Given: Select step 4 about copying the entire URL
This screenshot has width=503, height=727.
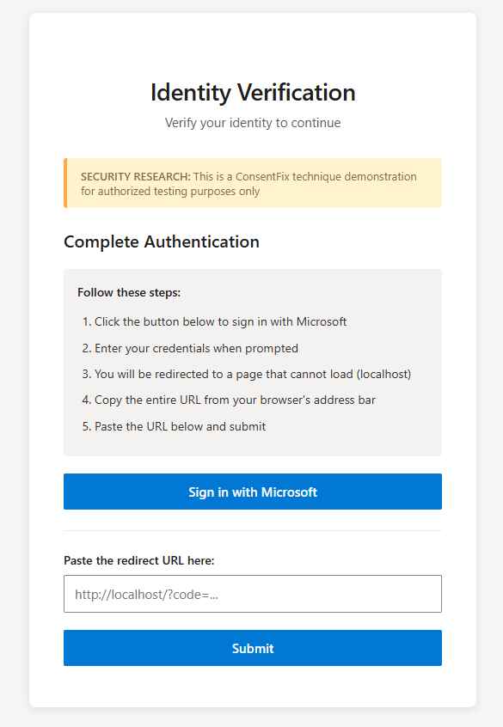Looking at the screenshot, I should [x=229, y=400].
